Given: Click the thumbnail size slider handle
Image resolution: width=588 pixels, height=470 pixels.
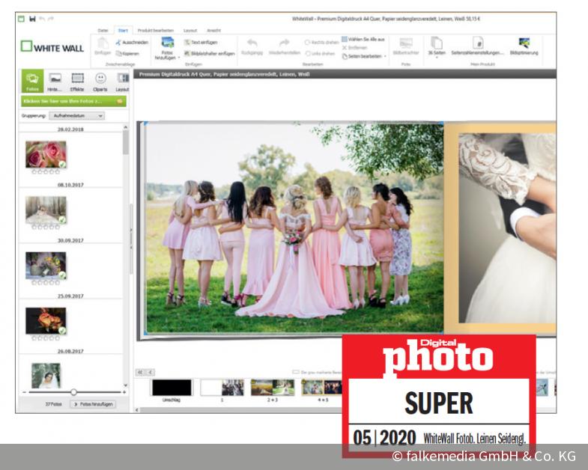Looking at the screenshot, I should click(73, 392).
